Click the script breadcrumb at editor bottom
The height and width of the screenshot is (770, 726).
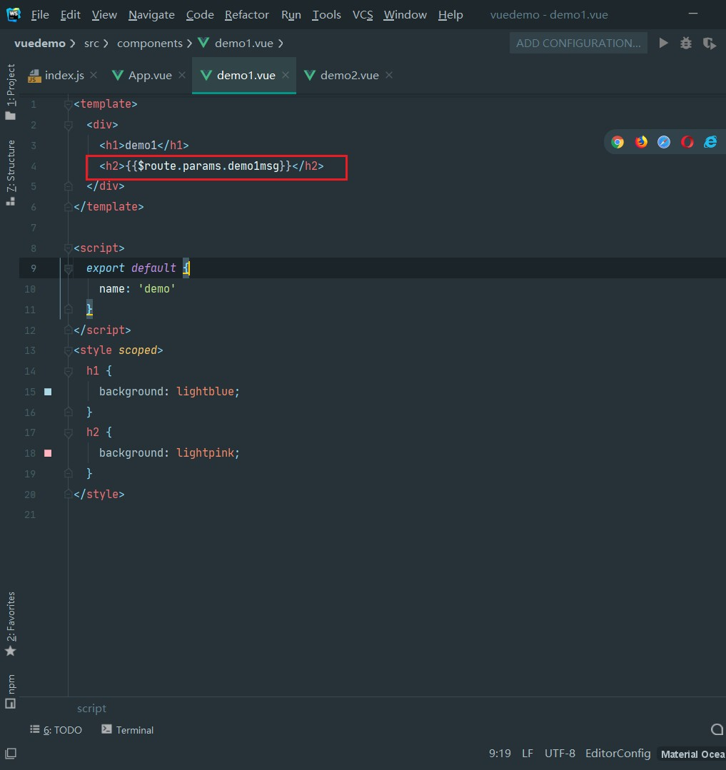click(x=91, y=708)
